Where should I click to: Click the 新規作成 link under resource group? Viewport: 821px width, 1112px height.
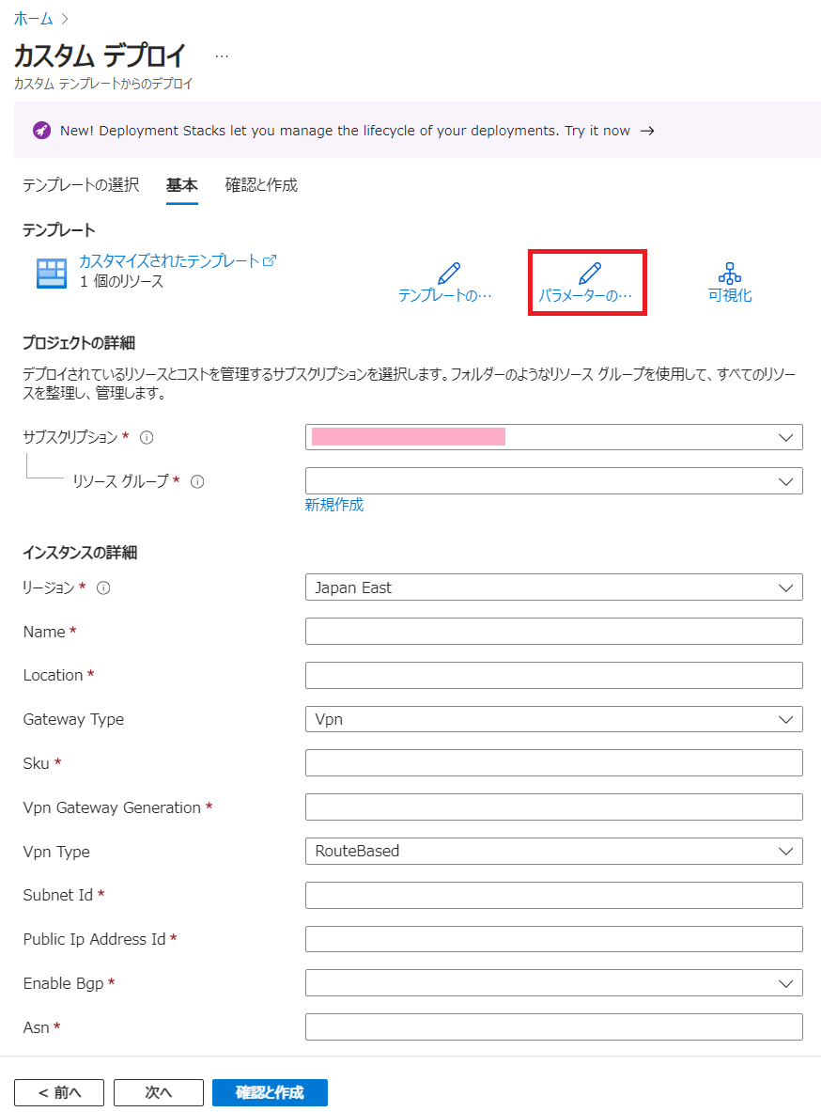(x=333, y=504)
